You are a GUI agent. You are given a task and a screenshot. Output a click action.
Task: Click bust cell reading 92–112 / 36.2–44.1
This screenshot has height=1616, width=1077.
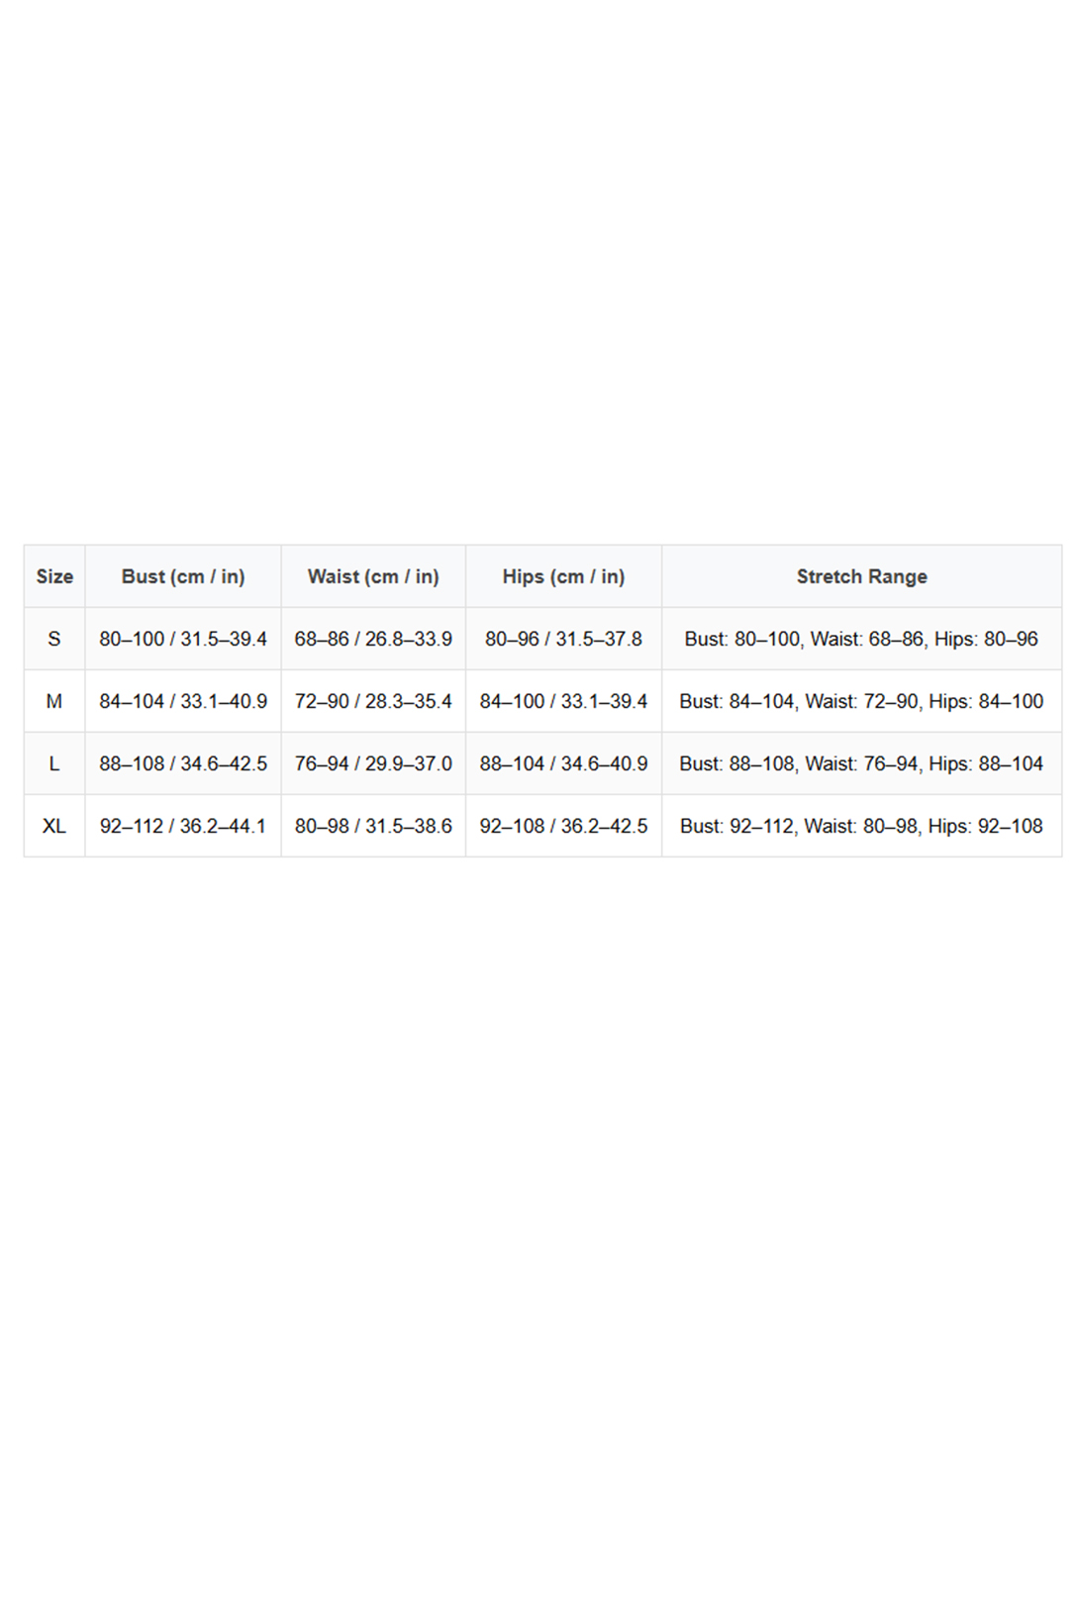[183, 826]
